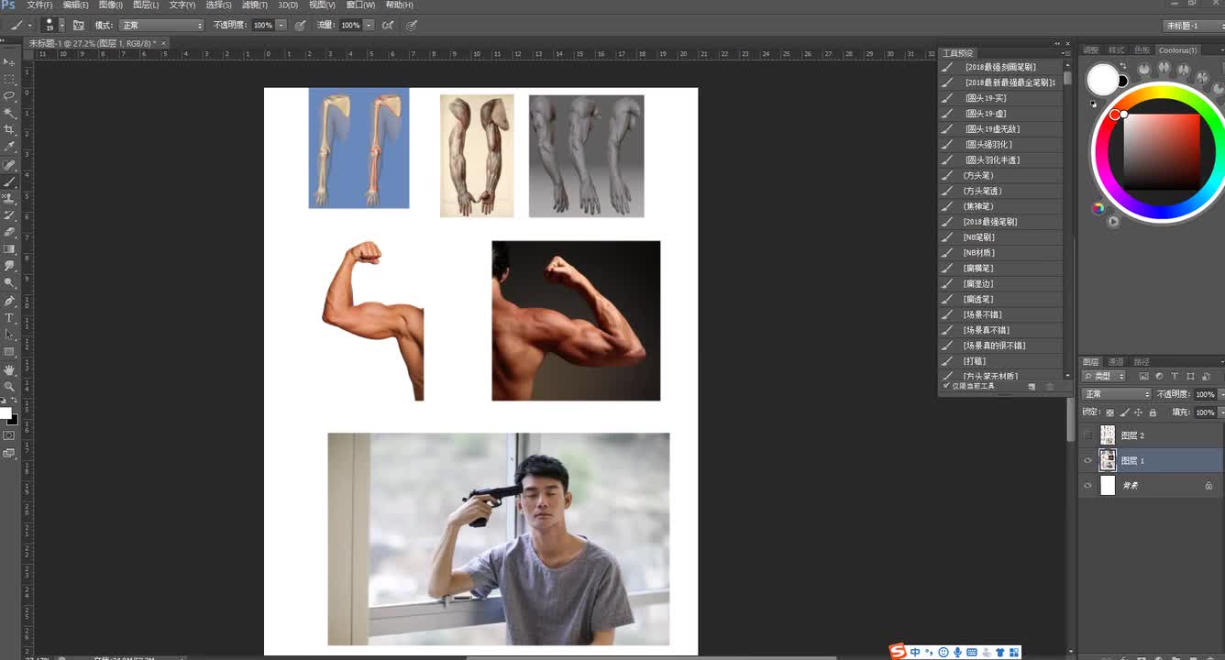1225x660 pixels.
Task: Switch to the 色板 tab
Action: [1142, 50]
